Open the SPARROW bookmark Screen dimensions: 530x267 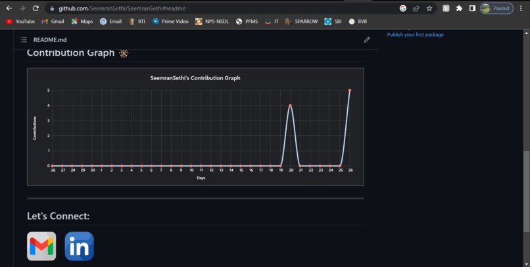click(302, 21)
